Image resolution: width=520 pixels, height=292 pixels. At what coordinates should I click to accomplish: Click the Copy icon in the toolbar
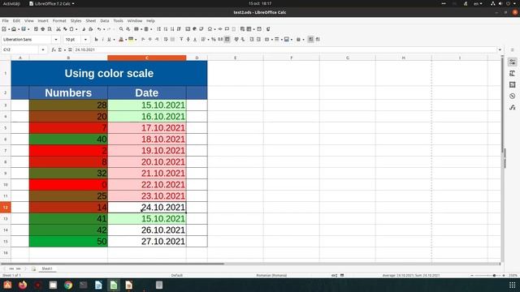(x=65, y=29)
